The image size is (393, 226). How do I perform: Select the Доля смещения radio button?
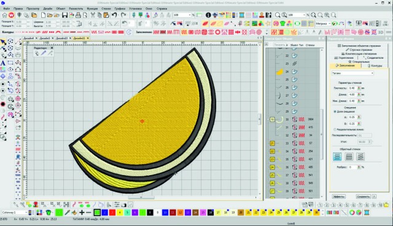[x=335, y=111]
